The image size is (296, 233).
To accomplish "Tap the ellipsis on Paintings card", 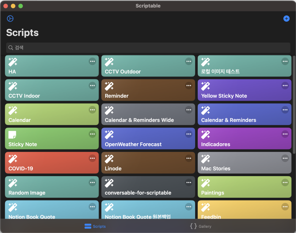I will pyautogui.click(x=285, y=182).
